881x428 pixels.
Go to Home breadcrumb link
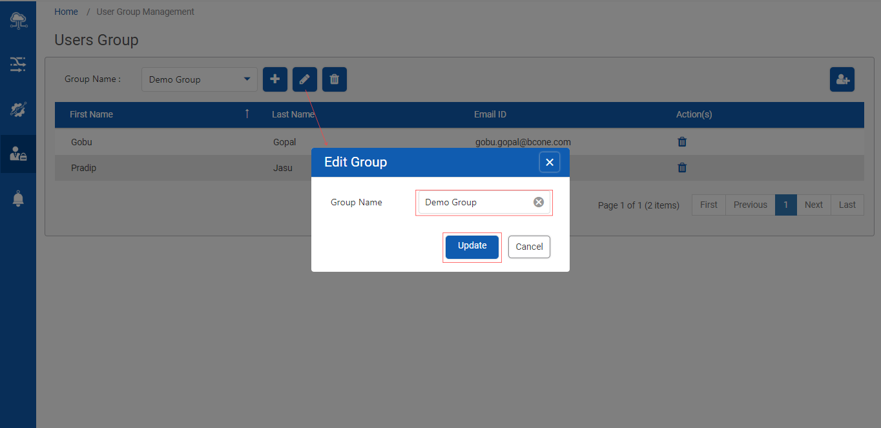pos(67,12)
